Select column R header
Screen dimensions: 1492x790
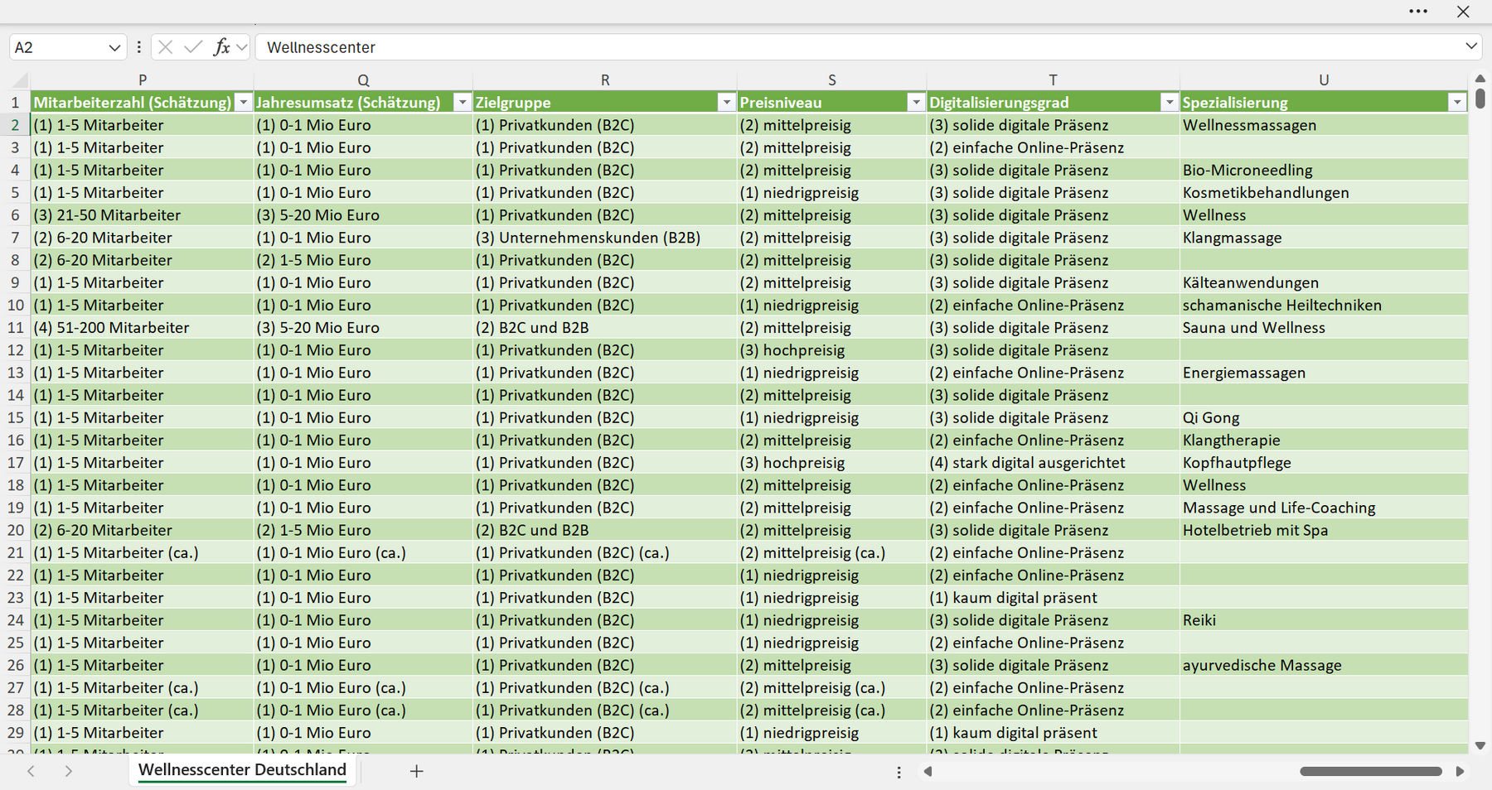pos(605,80)
